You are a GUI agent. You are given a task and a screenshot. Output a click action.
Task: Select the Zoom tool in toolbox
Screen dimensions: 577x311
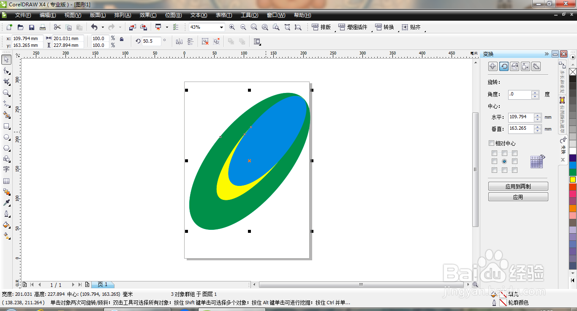point(6,93)
